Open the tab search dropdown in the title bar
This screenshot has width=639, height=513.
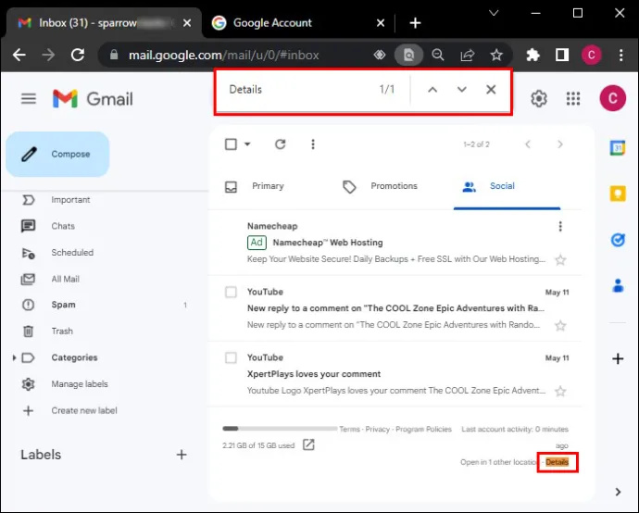click(x=494, y=13)
